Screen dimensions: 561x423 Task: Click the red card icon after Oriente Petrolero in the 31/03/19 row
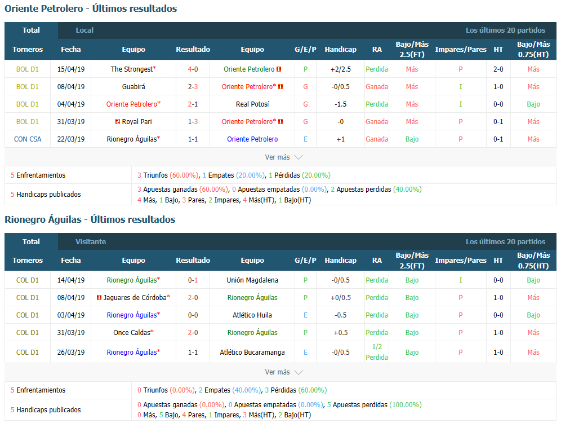pos(280,122)
